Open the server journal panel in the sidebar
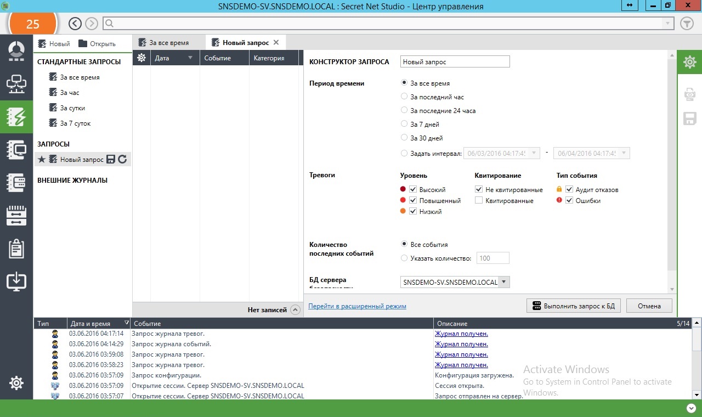 click(x=16, y=182)
